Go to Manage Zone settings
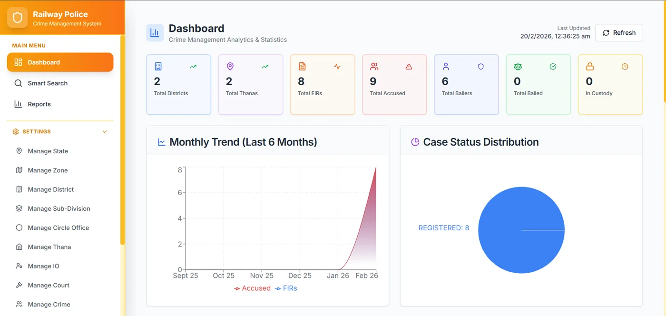The width and height of the screenshot is (666, 316). pyautogui.click(x=60, y=170)
